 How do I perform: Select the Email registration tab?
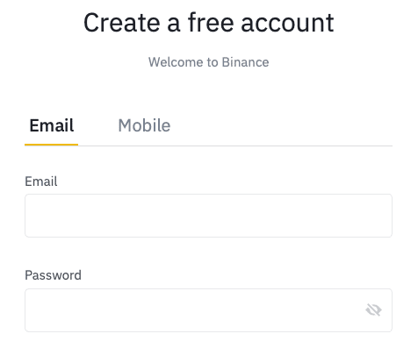tap(52, 125)
